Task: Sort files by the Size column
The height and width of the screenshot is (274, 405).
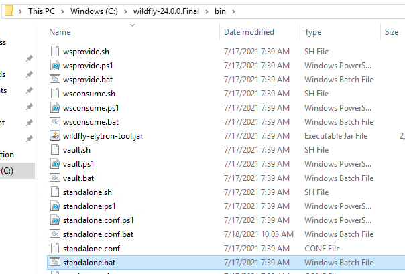Action: [x=392, y=32]
